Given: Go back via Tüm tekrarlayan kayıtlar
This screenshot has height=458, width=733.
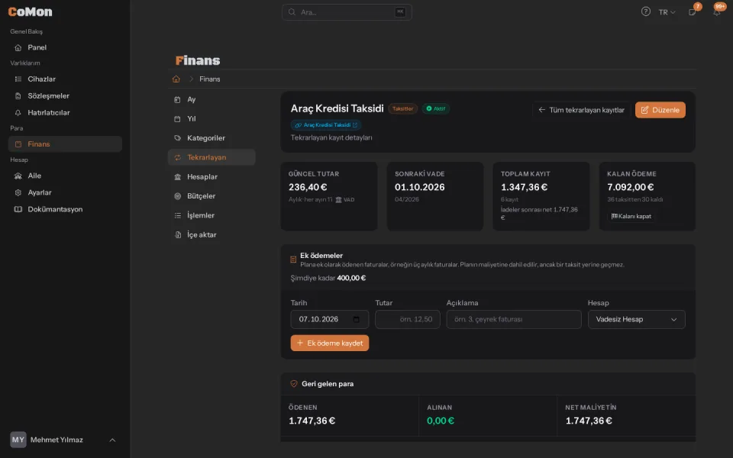Looking at the screenshot, I should 582,110.
